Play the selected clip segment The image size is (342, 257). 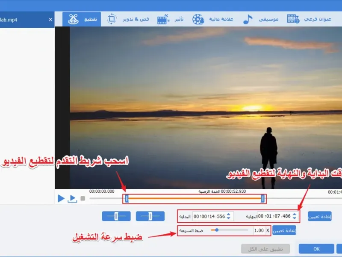click(72, 199)
